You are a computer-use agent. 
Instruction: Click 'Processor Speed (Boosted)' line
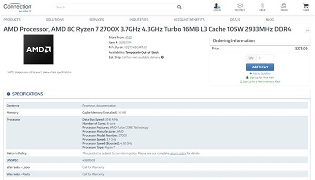[x=107, y=143]
